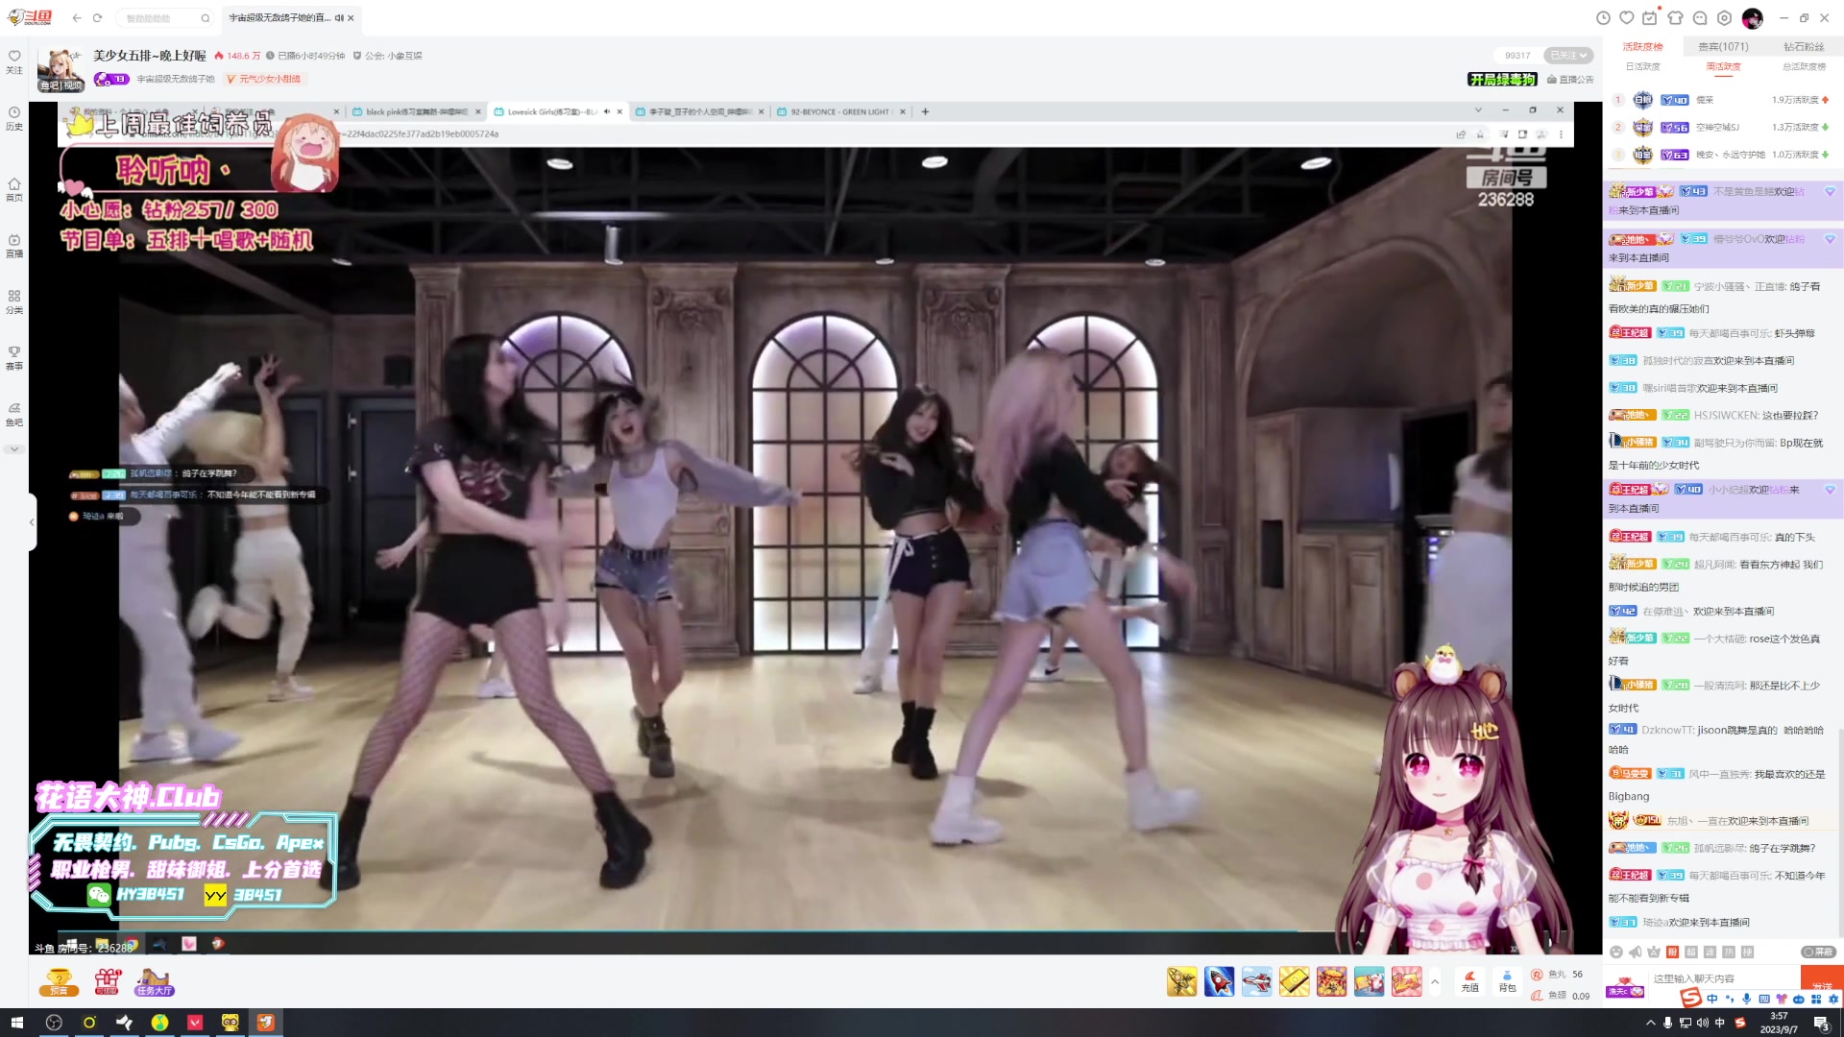This screenshot has width=1844, height=1037.
Task: Open messages chat bubble icon
Action: pyautogui.click(x=1700, y=17)
